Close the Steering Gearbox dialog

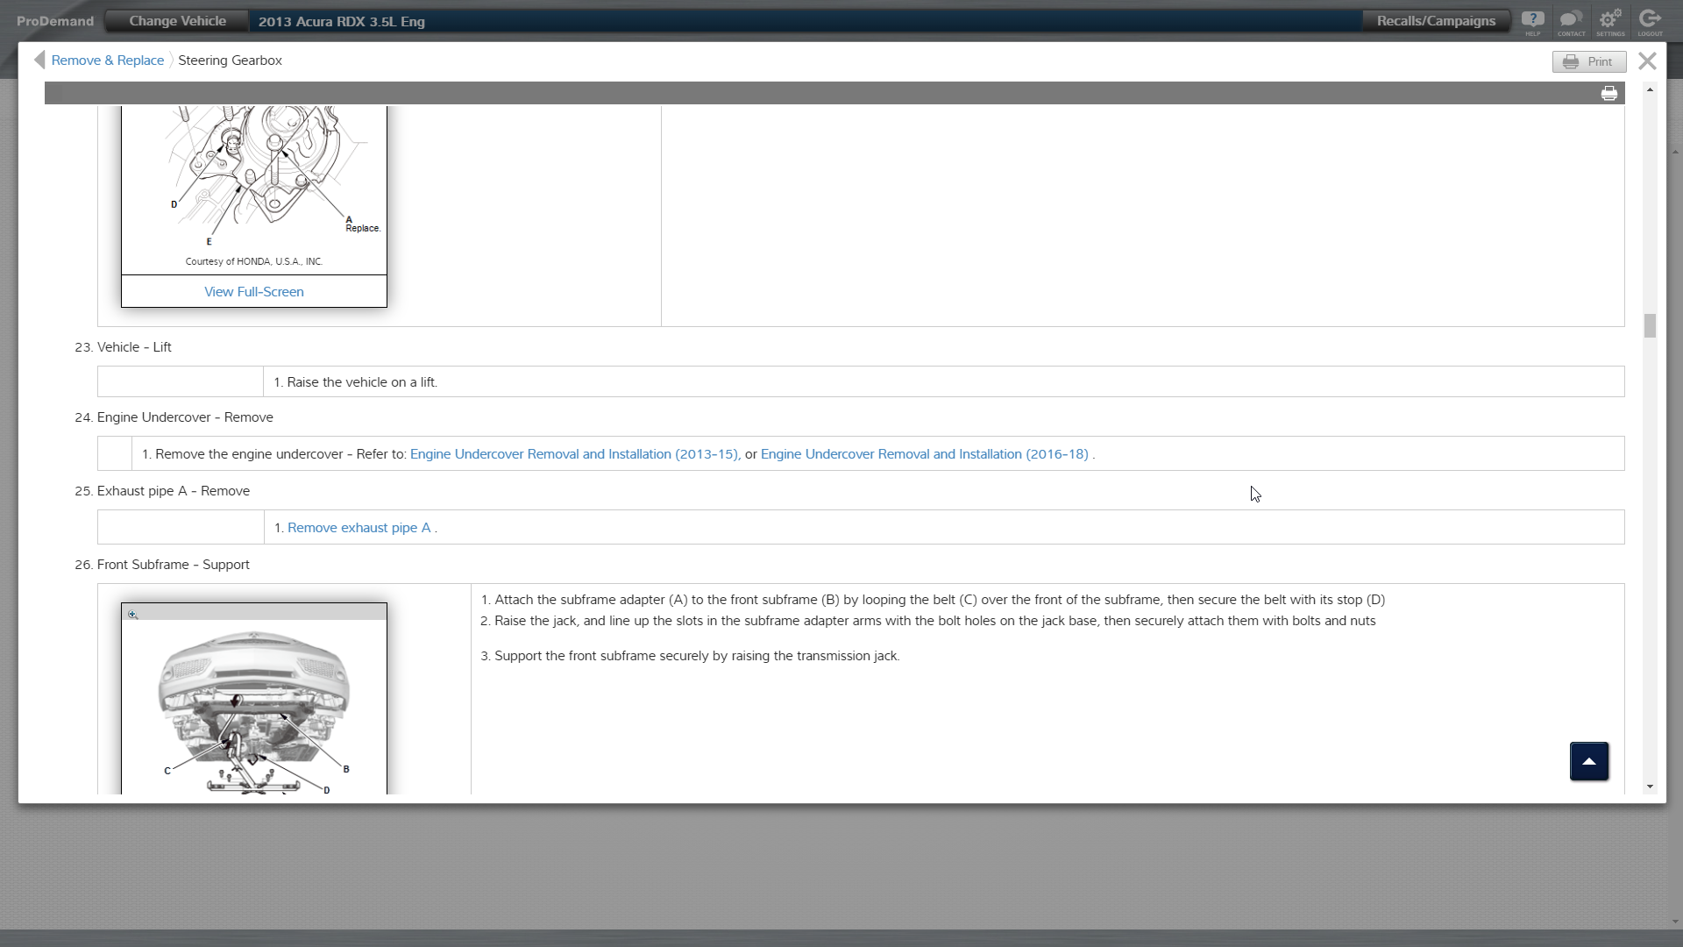[x=1647, y=61]
